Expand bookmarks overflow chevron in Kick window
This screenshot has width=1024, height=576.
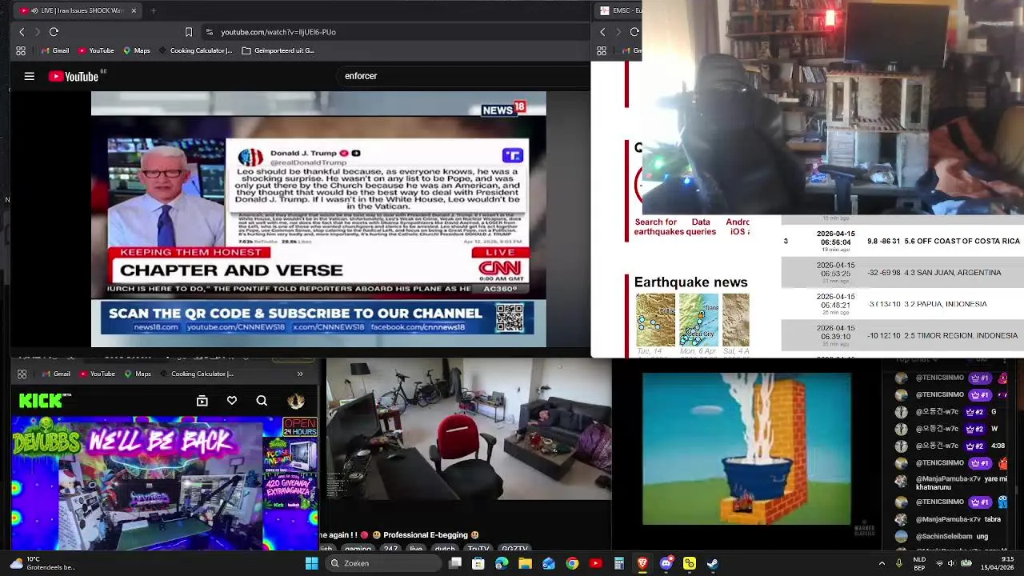(x=300, y=374)
